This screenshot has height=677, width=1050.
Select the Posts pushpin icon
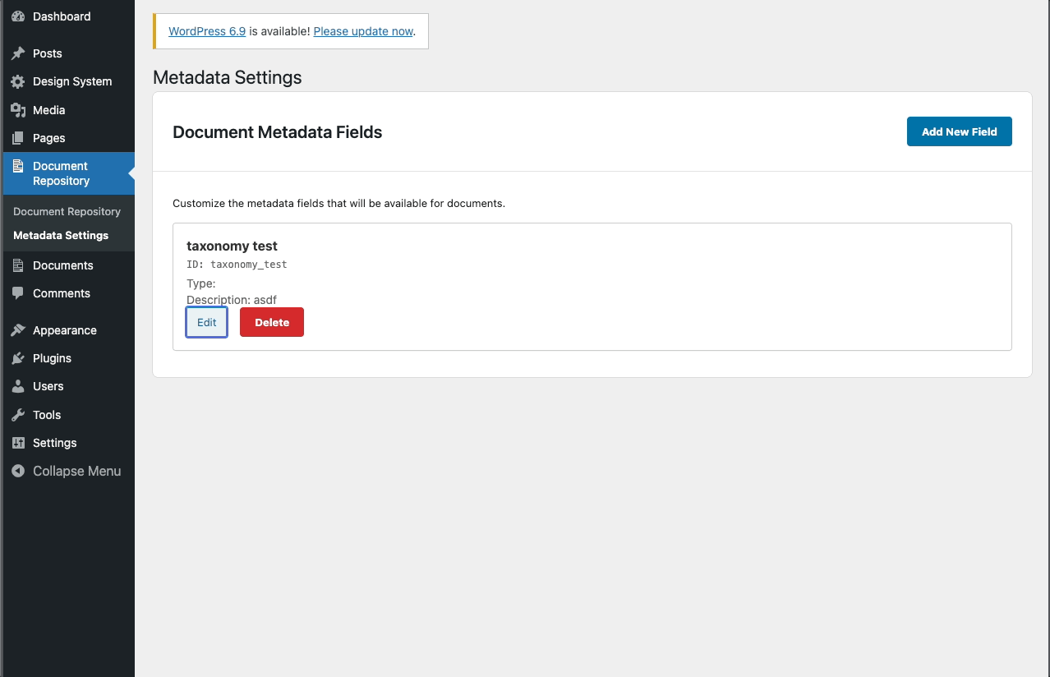tap(18, 53)
